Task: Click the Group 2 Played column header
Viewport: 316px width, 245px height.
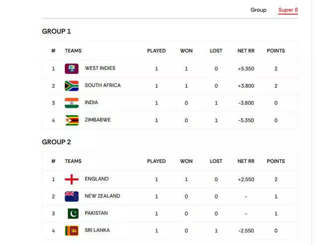Action: click(156, 161)
